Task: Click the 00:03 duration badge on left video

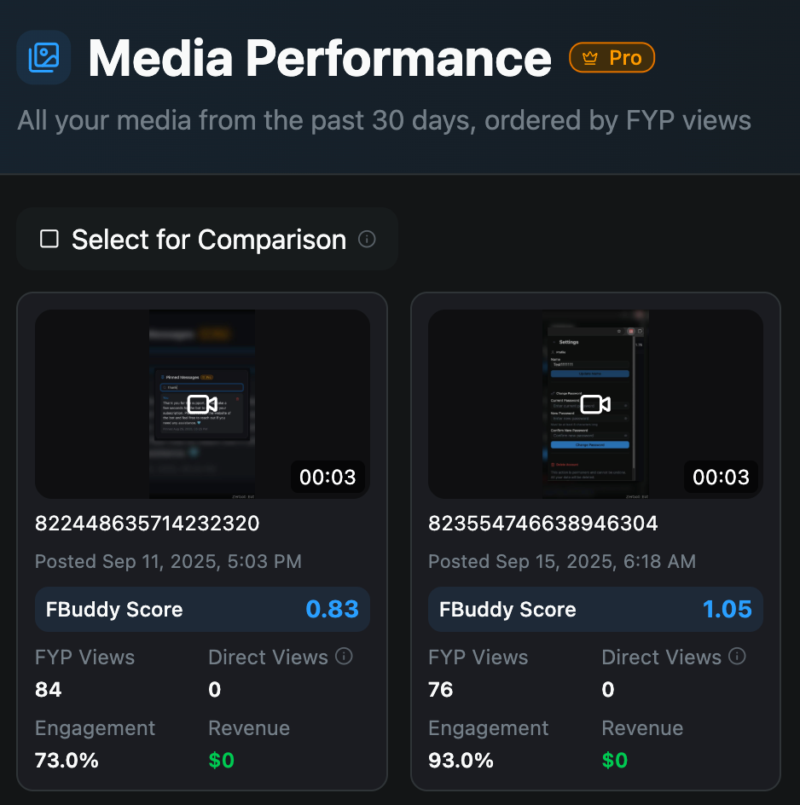Action: pos(328,477)
